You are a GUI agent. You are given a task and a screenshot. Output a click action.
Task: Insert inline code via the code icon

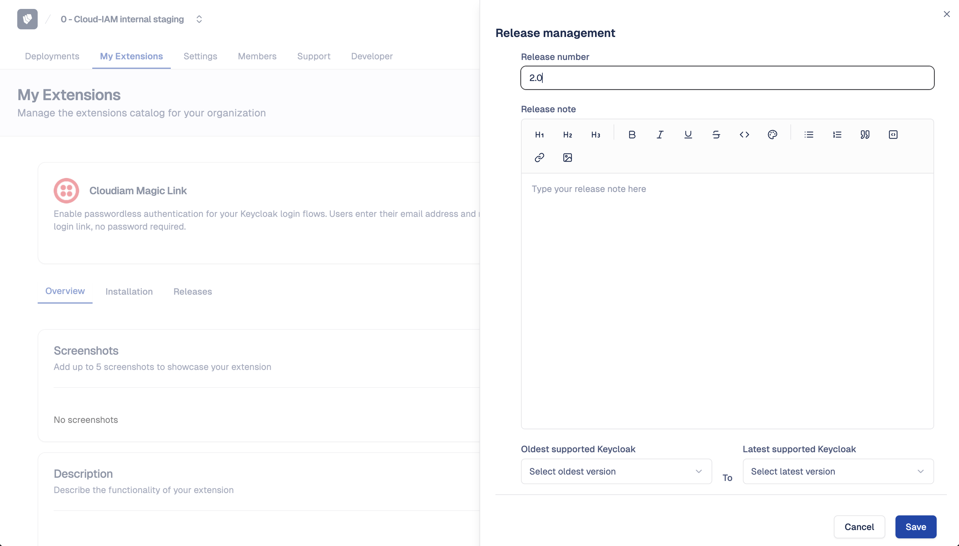744,134
